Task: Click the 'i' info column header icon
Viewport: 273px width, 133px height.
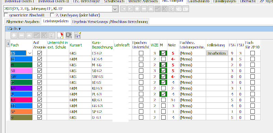Action: pyautogui.click(x=8, y=44)
